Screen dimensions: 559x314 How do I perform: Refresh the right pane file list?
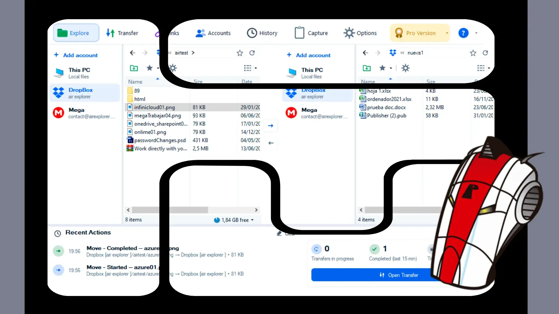(x=485, y=53)
